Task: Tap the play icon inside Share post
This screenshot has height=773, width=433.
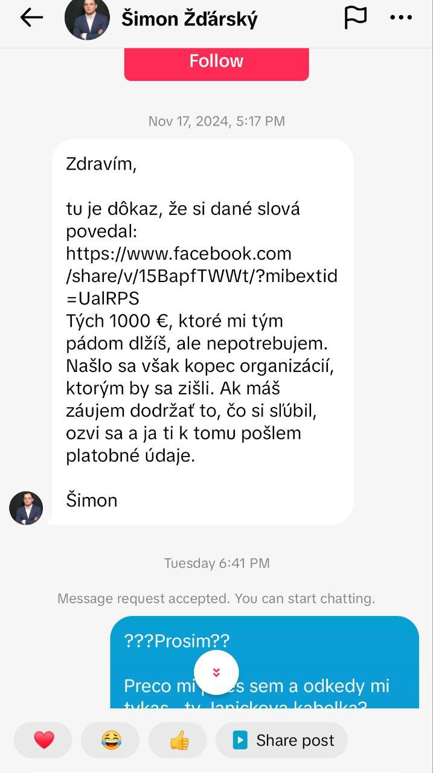Action: (x=240, y=740)
